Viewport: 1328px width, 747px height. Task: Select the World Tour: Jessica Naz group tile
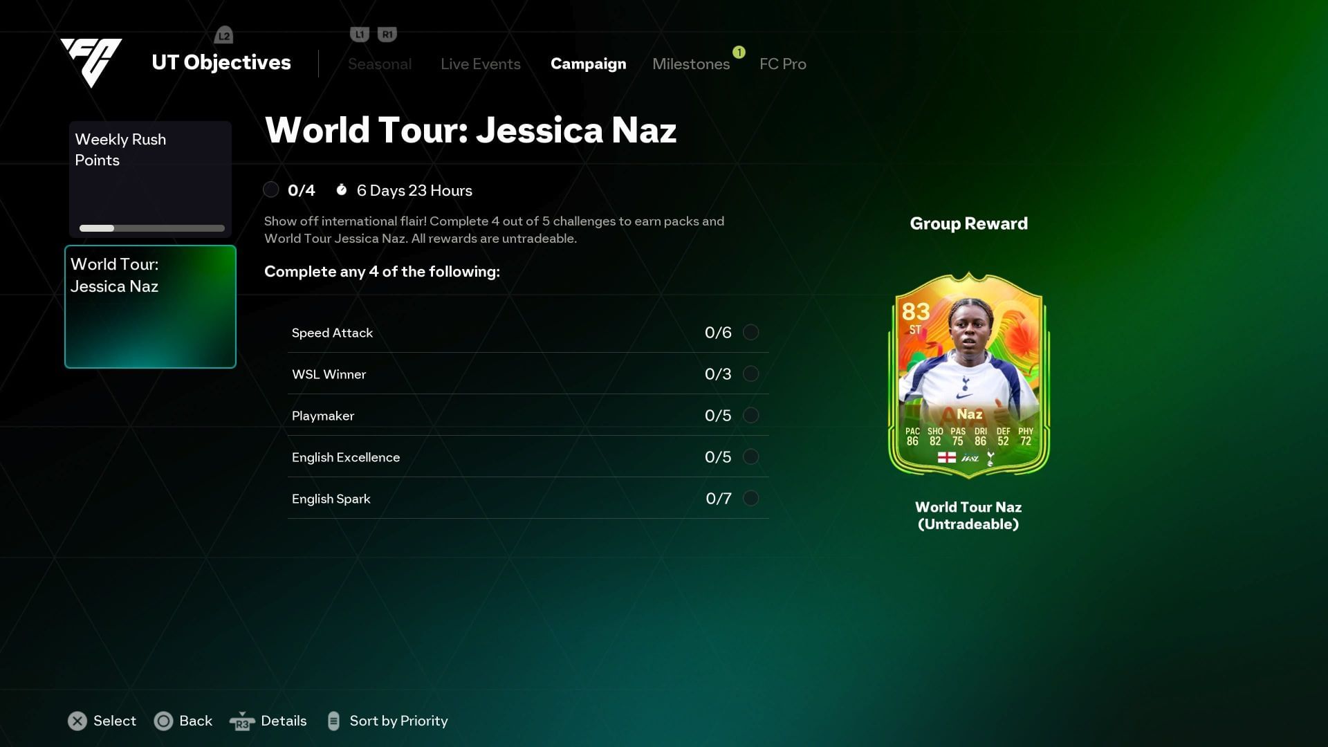coord(150,306)
